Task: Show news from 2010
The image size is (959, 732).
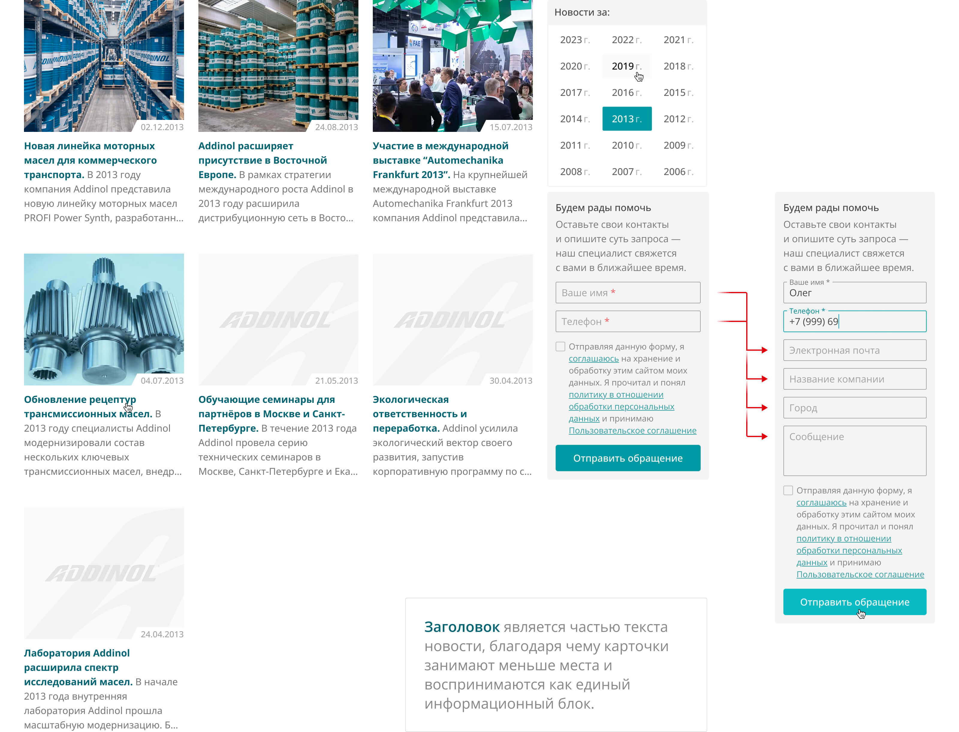Action: coord(627,145)
